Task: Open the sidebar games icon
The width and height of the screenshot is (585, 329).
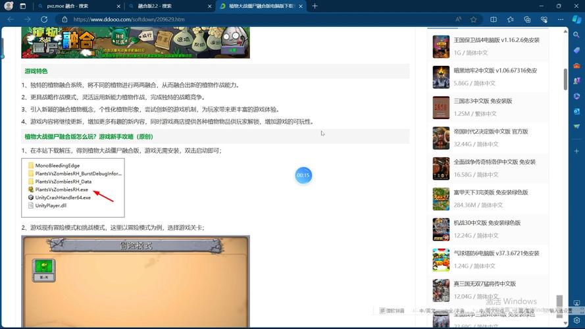Action: pyautogui.click(x=577, y=80)
